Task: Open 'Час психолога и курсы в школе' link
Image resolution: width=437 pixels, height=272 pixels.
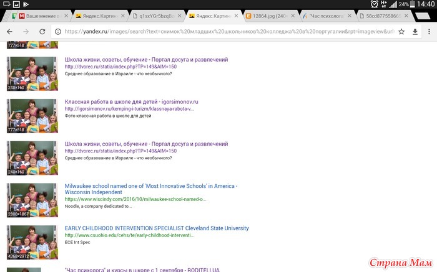Action: (142, 270)
